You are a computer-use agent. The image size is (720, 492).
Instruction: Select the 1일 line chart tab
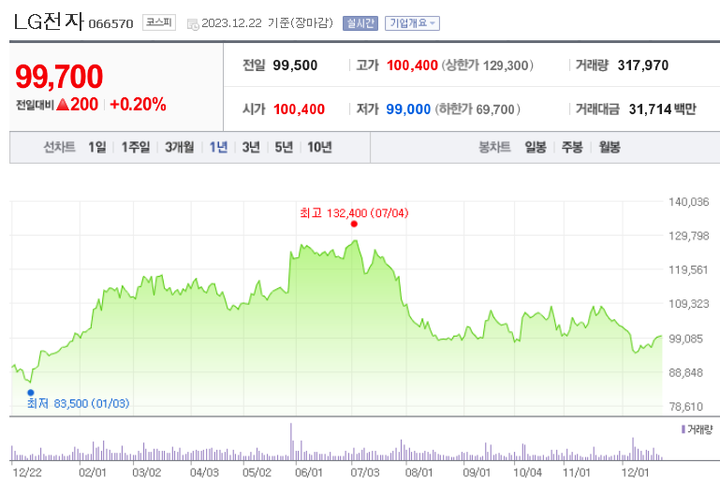click(96, 147)
